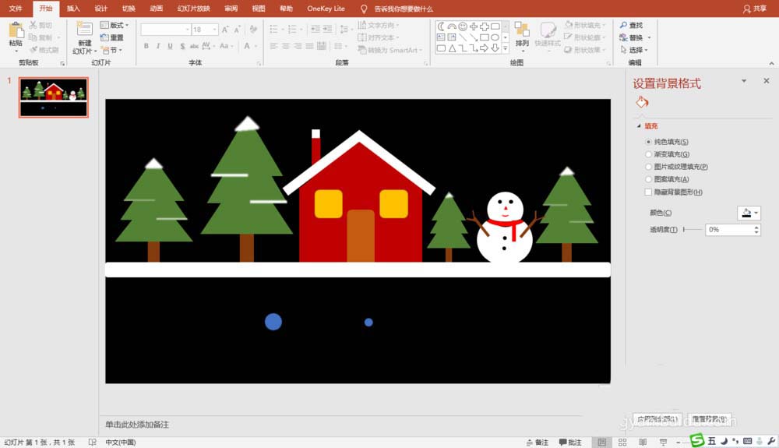Close the Format Background pane
This screenshot has height=448, width=779.
pos(767,80)
